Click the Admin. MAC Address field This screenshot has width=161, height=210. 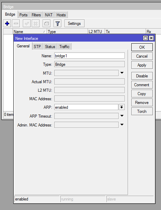click(x=86, y=125)
